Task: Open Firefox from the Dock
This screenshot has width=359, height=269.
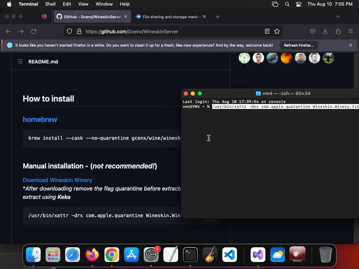Action: click(92, 255)
